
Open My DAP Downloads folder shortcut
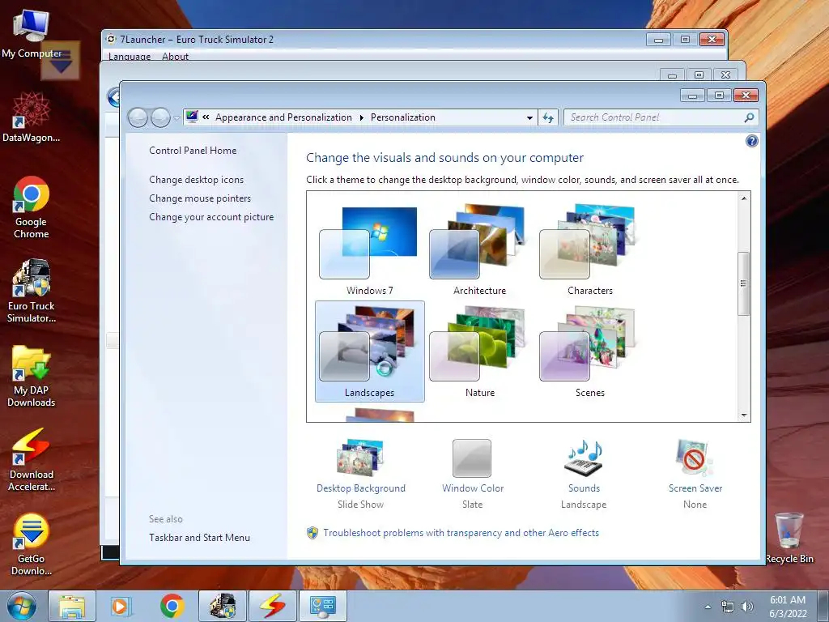coord(32,376)
